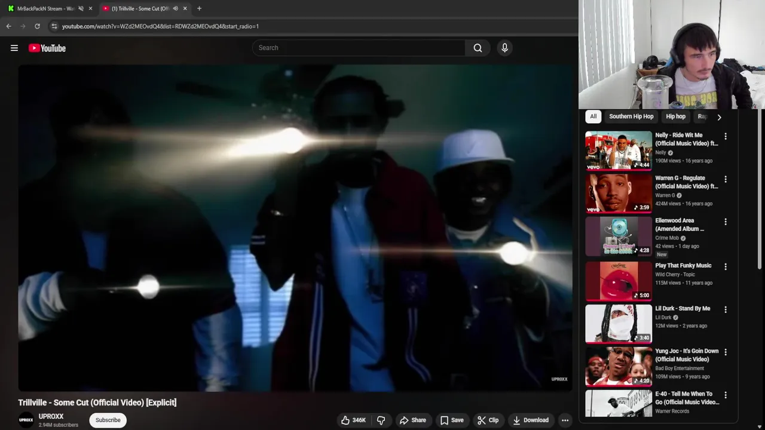Open the YouTube hamburger guide menu
Image resolution: width=765 pixels, height=430 pixels.
14,48
